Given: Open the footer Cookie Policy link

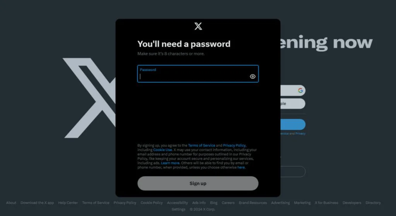Looking at the screenshot, I should [x=152, y=202].
